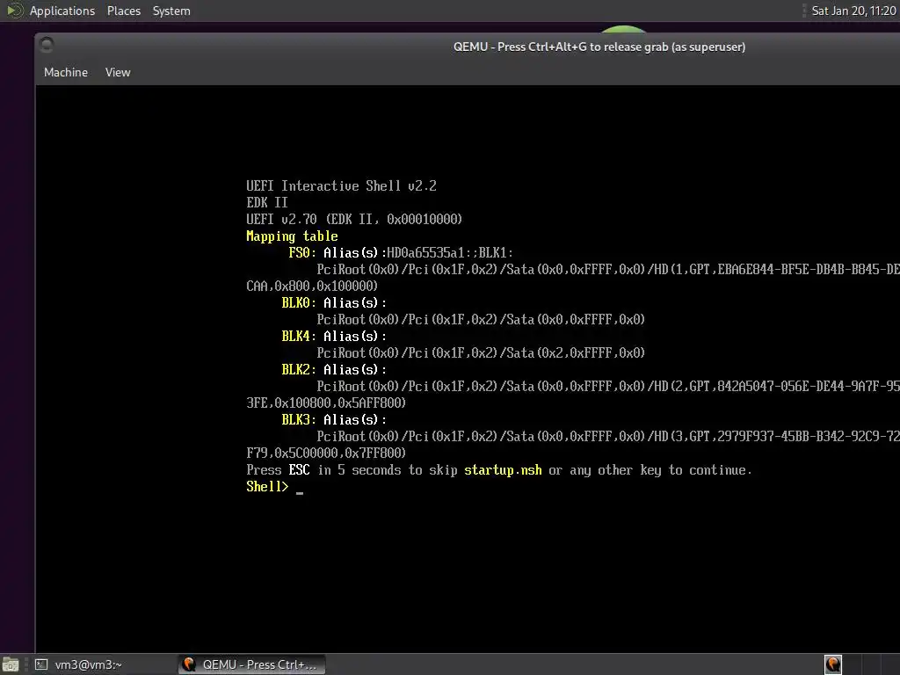Viewport: 900px width, 675px height.
Task: Open the System menu
Action: [x=171, y=11]
